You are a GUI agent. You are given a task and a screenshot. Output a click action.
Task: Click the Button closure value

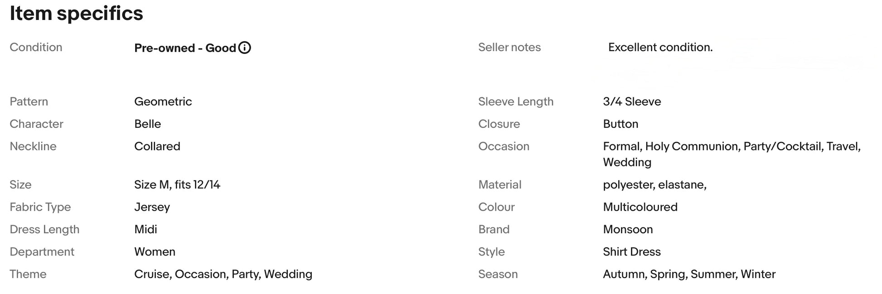[x=620, y=124]
